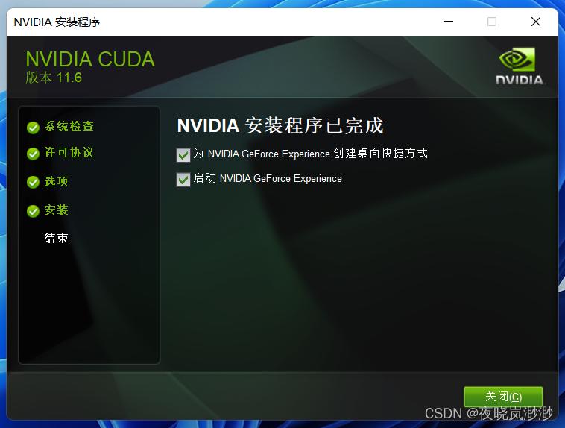
Task: Select the 安装 step in the sidebar
Action: [x=56, y=210]
